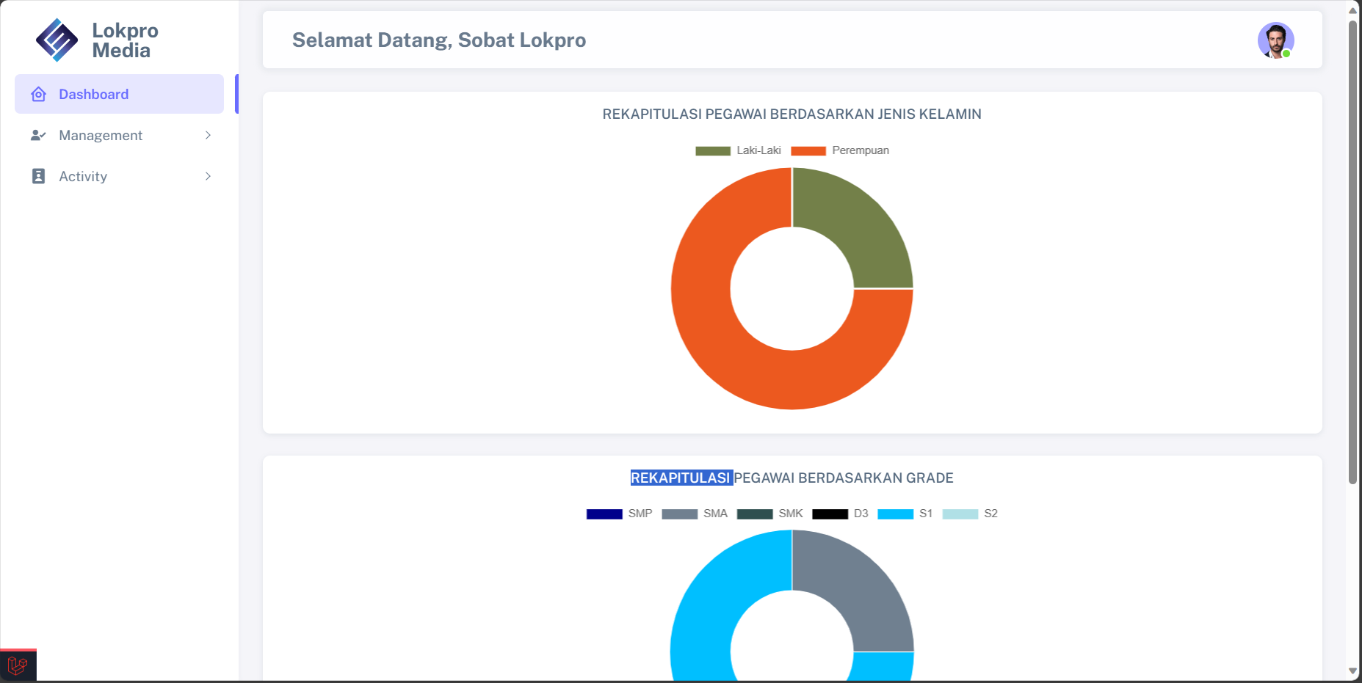Toggle Laki-Laki legend in gender chart
This screenshot has height=683, width=1362.
[738, 150]
